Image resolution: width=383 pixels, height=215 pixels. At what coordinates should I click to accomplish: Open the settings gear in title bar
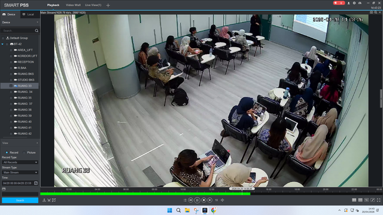(354, 3)
